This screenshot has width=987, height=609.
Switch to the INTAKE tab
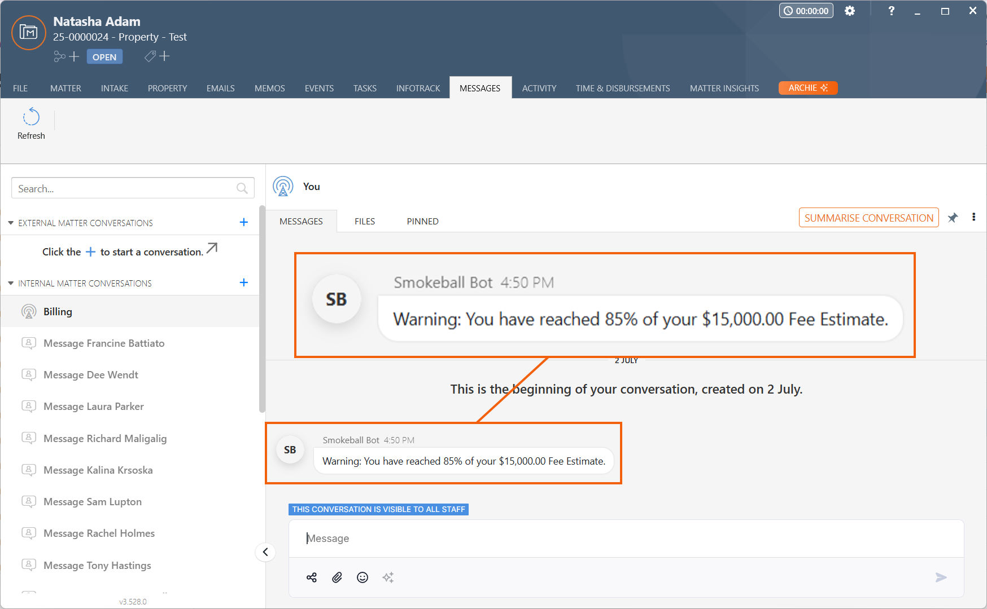(115, 88)
